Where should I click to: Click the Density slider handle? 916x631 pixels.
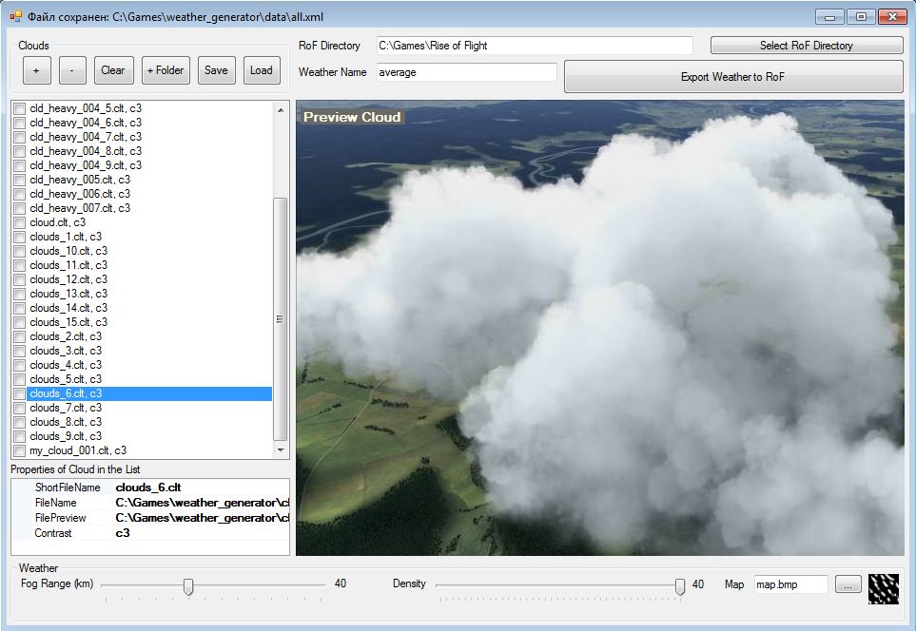pyautogui.click(x=680, y=586)
